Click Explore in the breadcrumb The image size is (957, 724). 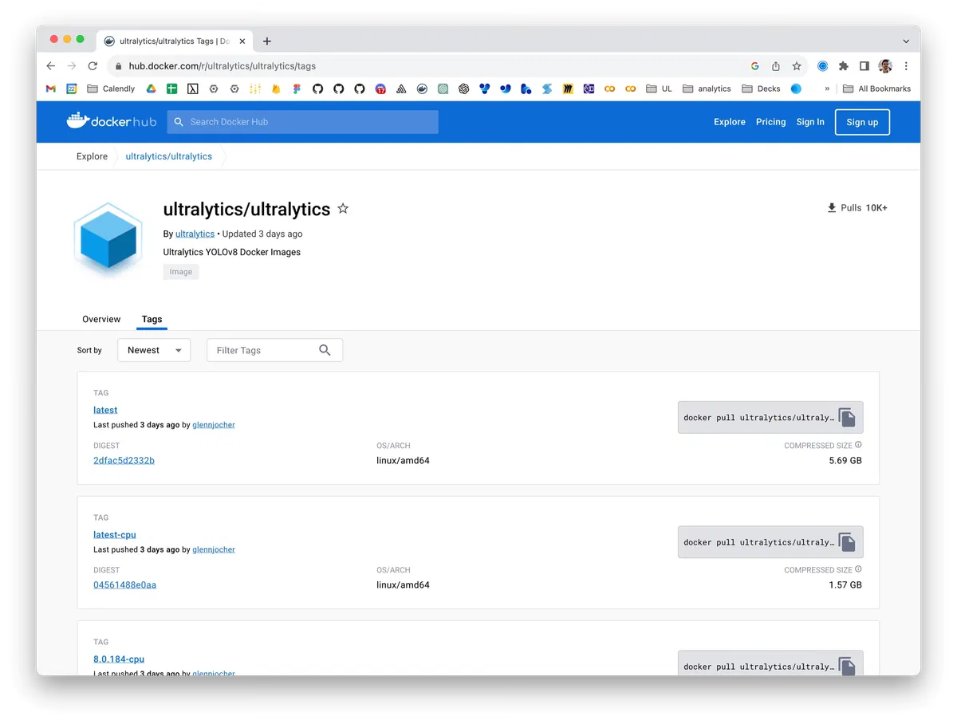(x=92, y=156)
